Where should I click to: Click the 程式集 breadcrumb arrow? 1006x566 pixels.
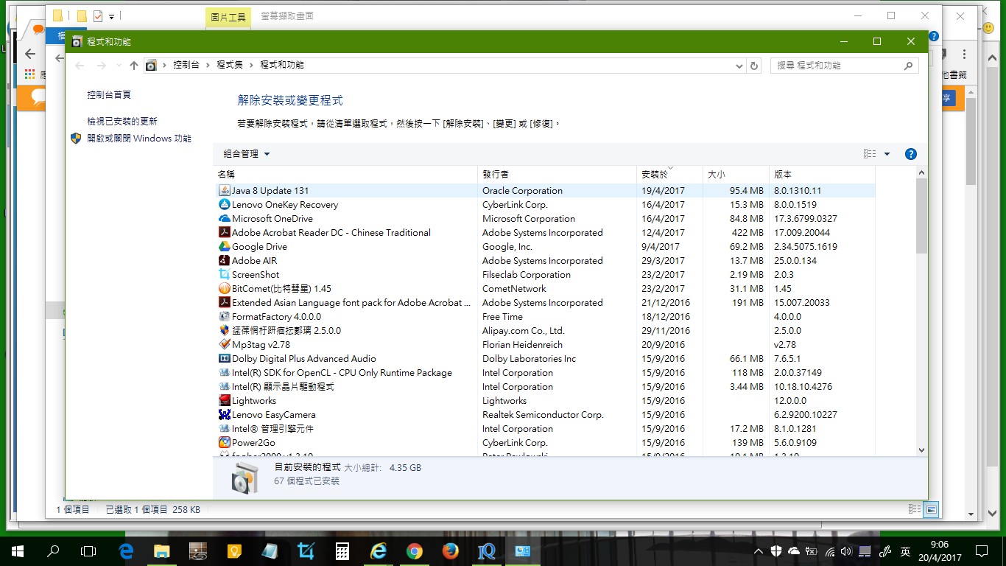[251, 66]
